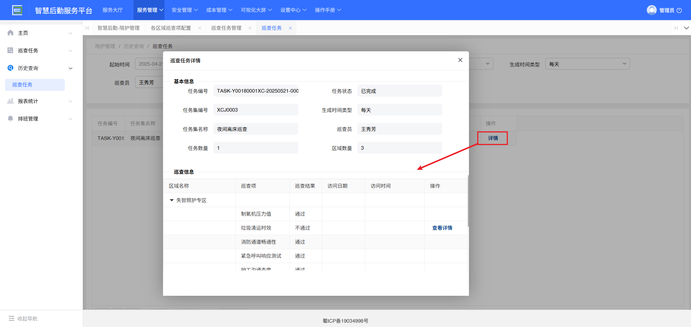The image size is (691, 327).
Task: Expand the 巡查任务 sidebar menu
Action: pos(71,51)
